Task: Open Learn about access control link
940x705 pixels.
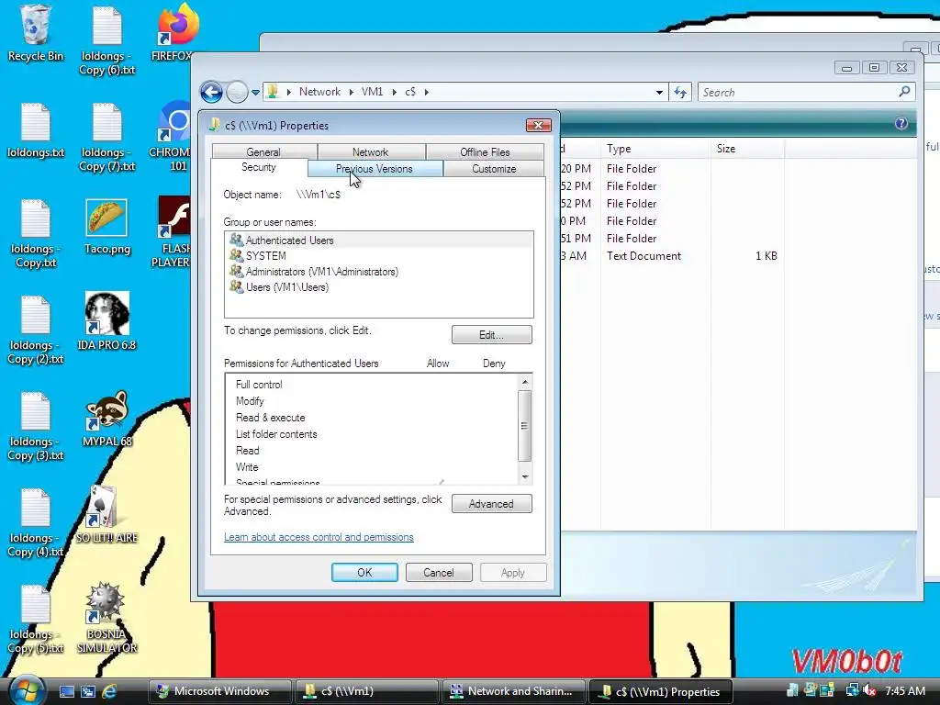Action: [x=319, y=537]
